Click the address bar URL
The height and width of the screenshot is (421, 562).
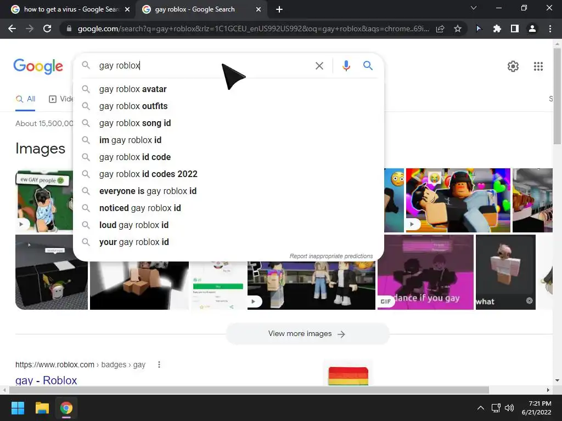(253, 29)
